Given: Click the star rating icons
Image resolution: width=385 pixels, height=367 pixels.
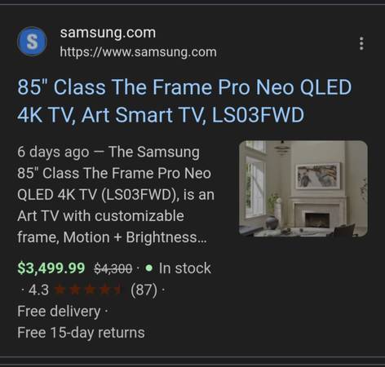Looking at the screenshot, I should 87,290.
